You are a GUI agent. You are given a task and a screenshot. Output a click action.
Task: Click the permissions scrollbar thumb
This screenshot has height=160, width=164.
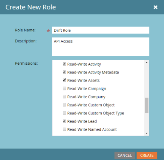147,105
